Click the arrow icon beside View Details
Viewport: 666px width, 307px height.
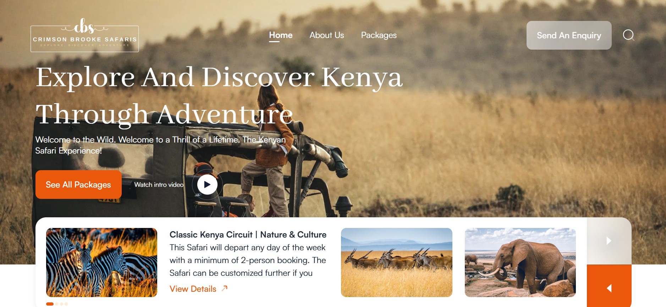pos(224,289)
